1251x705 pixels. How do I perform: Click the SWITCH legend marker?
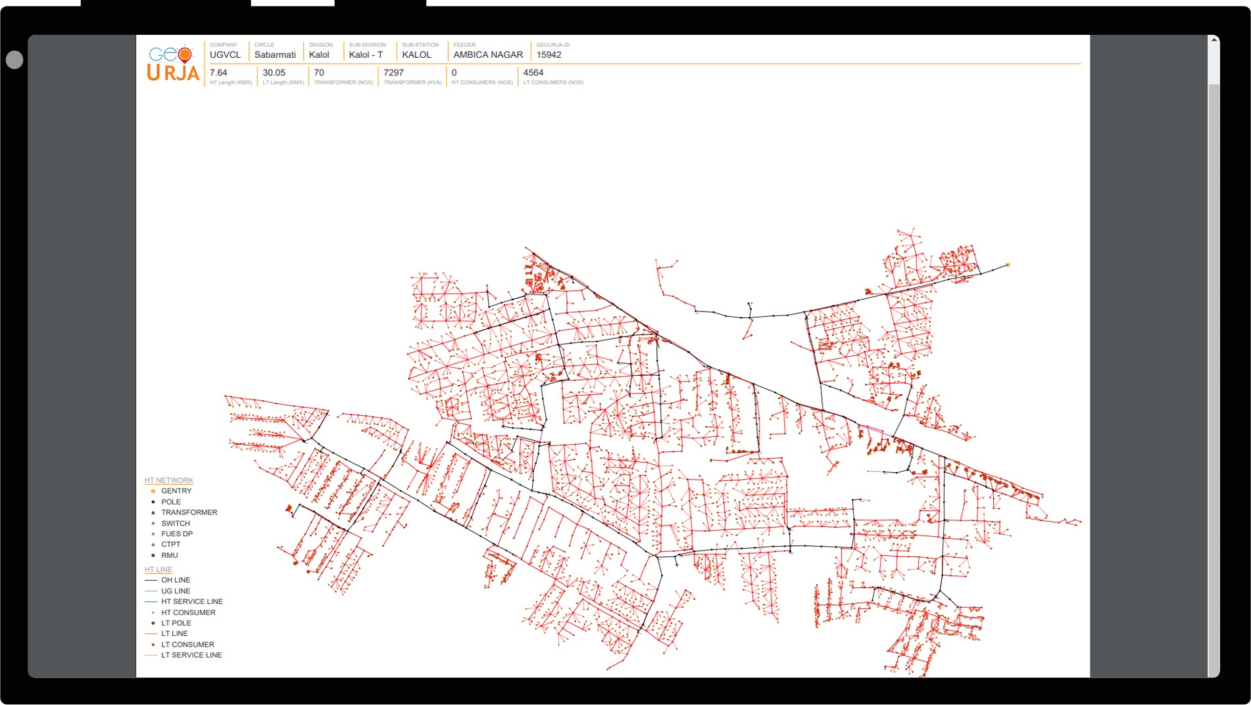click(153, 524)
